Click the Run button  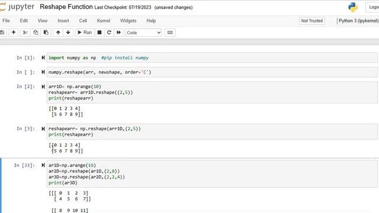click(x=85, y=33)
